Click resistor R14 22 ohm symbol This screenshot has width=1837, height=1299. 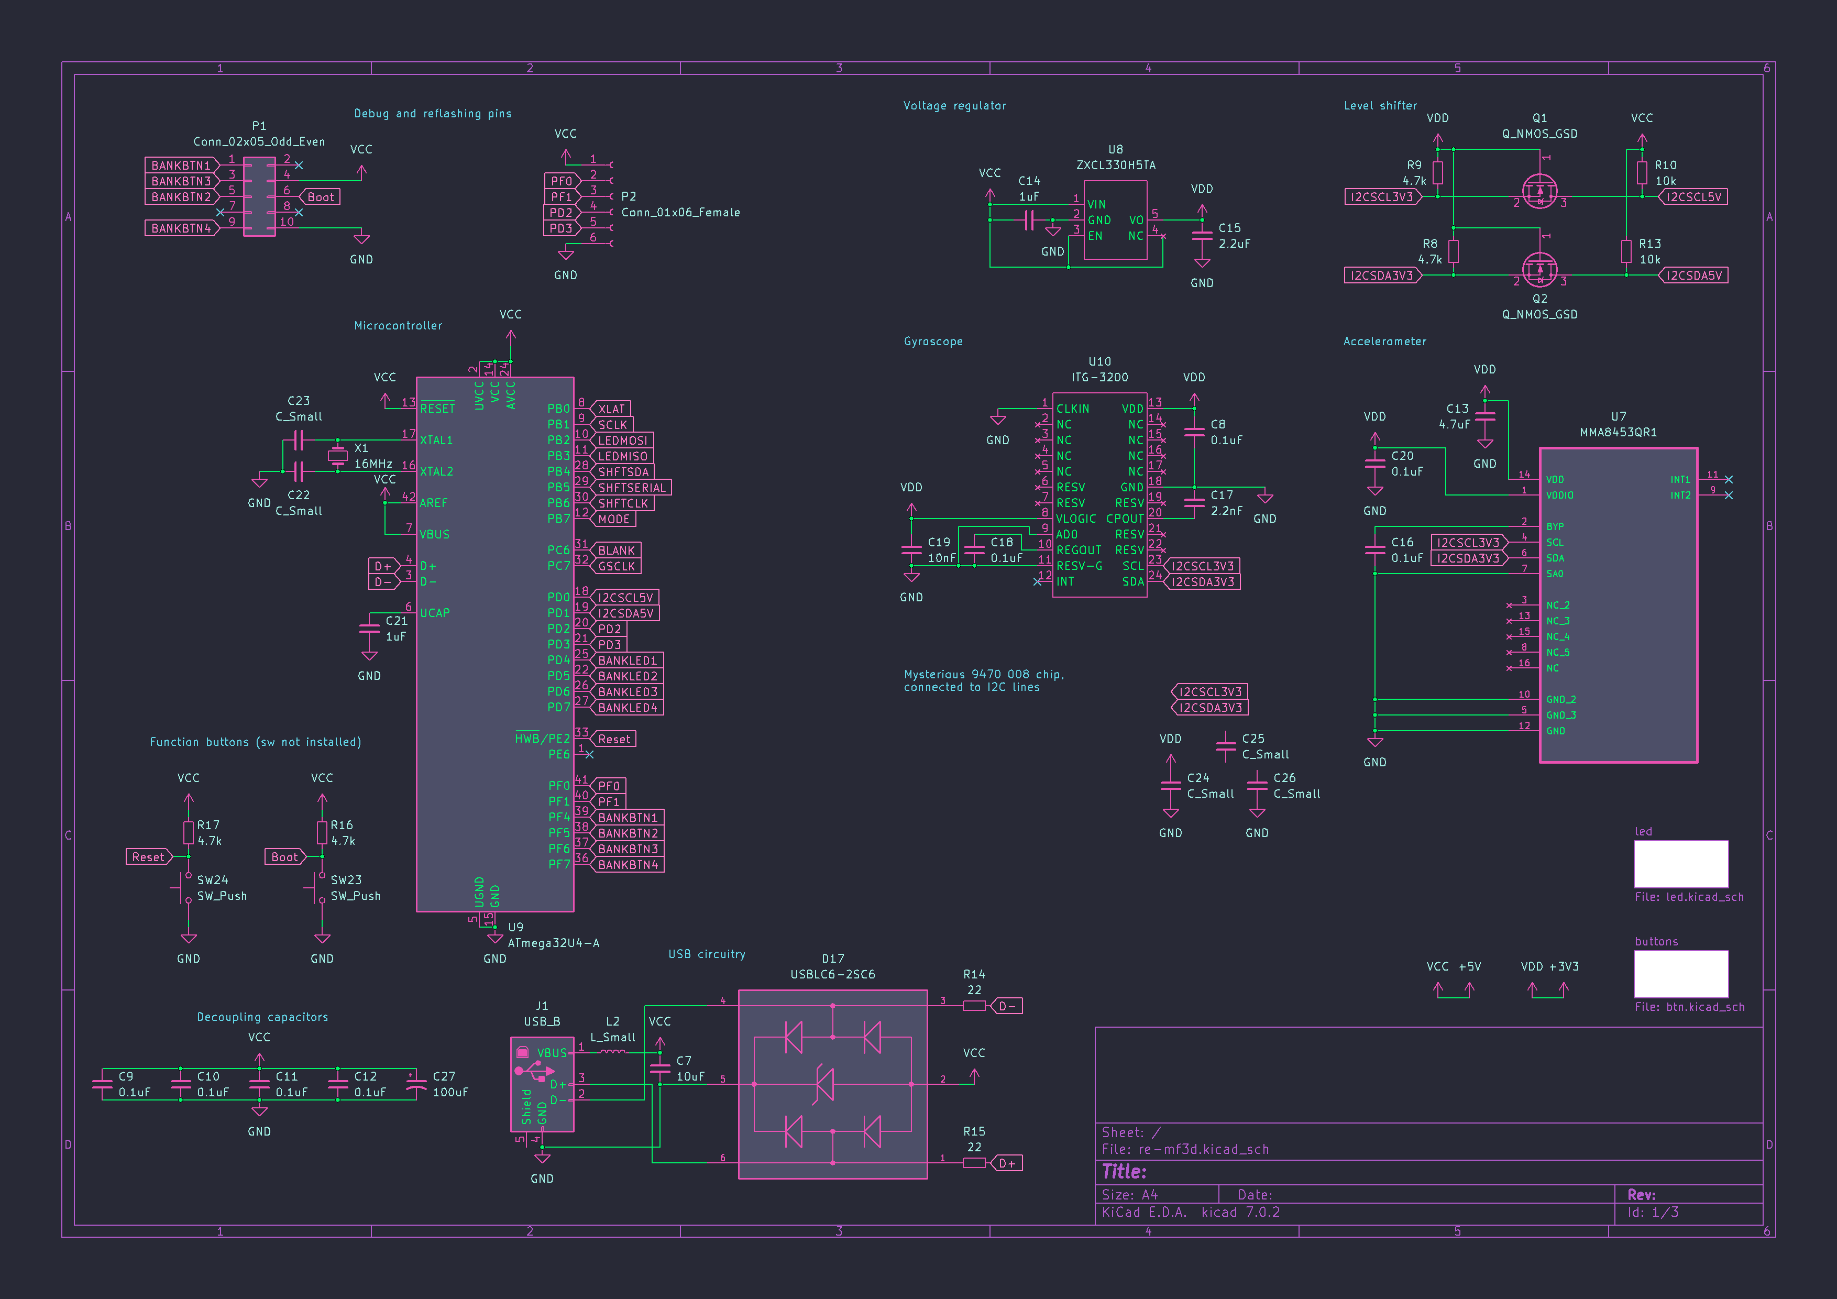[974, 1006]
